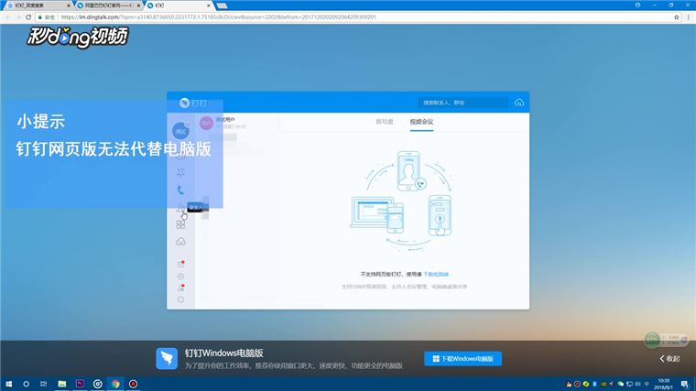Viewport: 696px width, 391px height.
Task: Click the Cortana circle on taskbar
Action: click(x=26, y=384)
